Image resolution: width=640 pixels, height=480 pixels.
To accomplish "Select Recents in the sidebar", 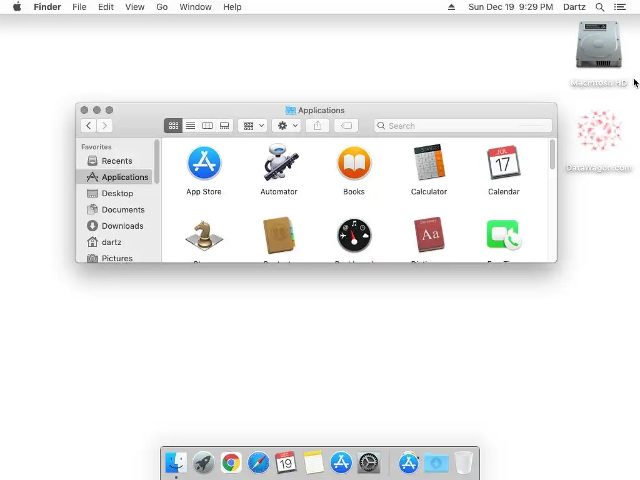I will (x=114, y=161).
